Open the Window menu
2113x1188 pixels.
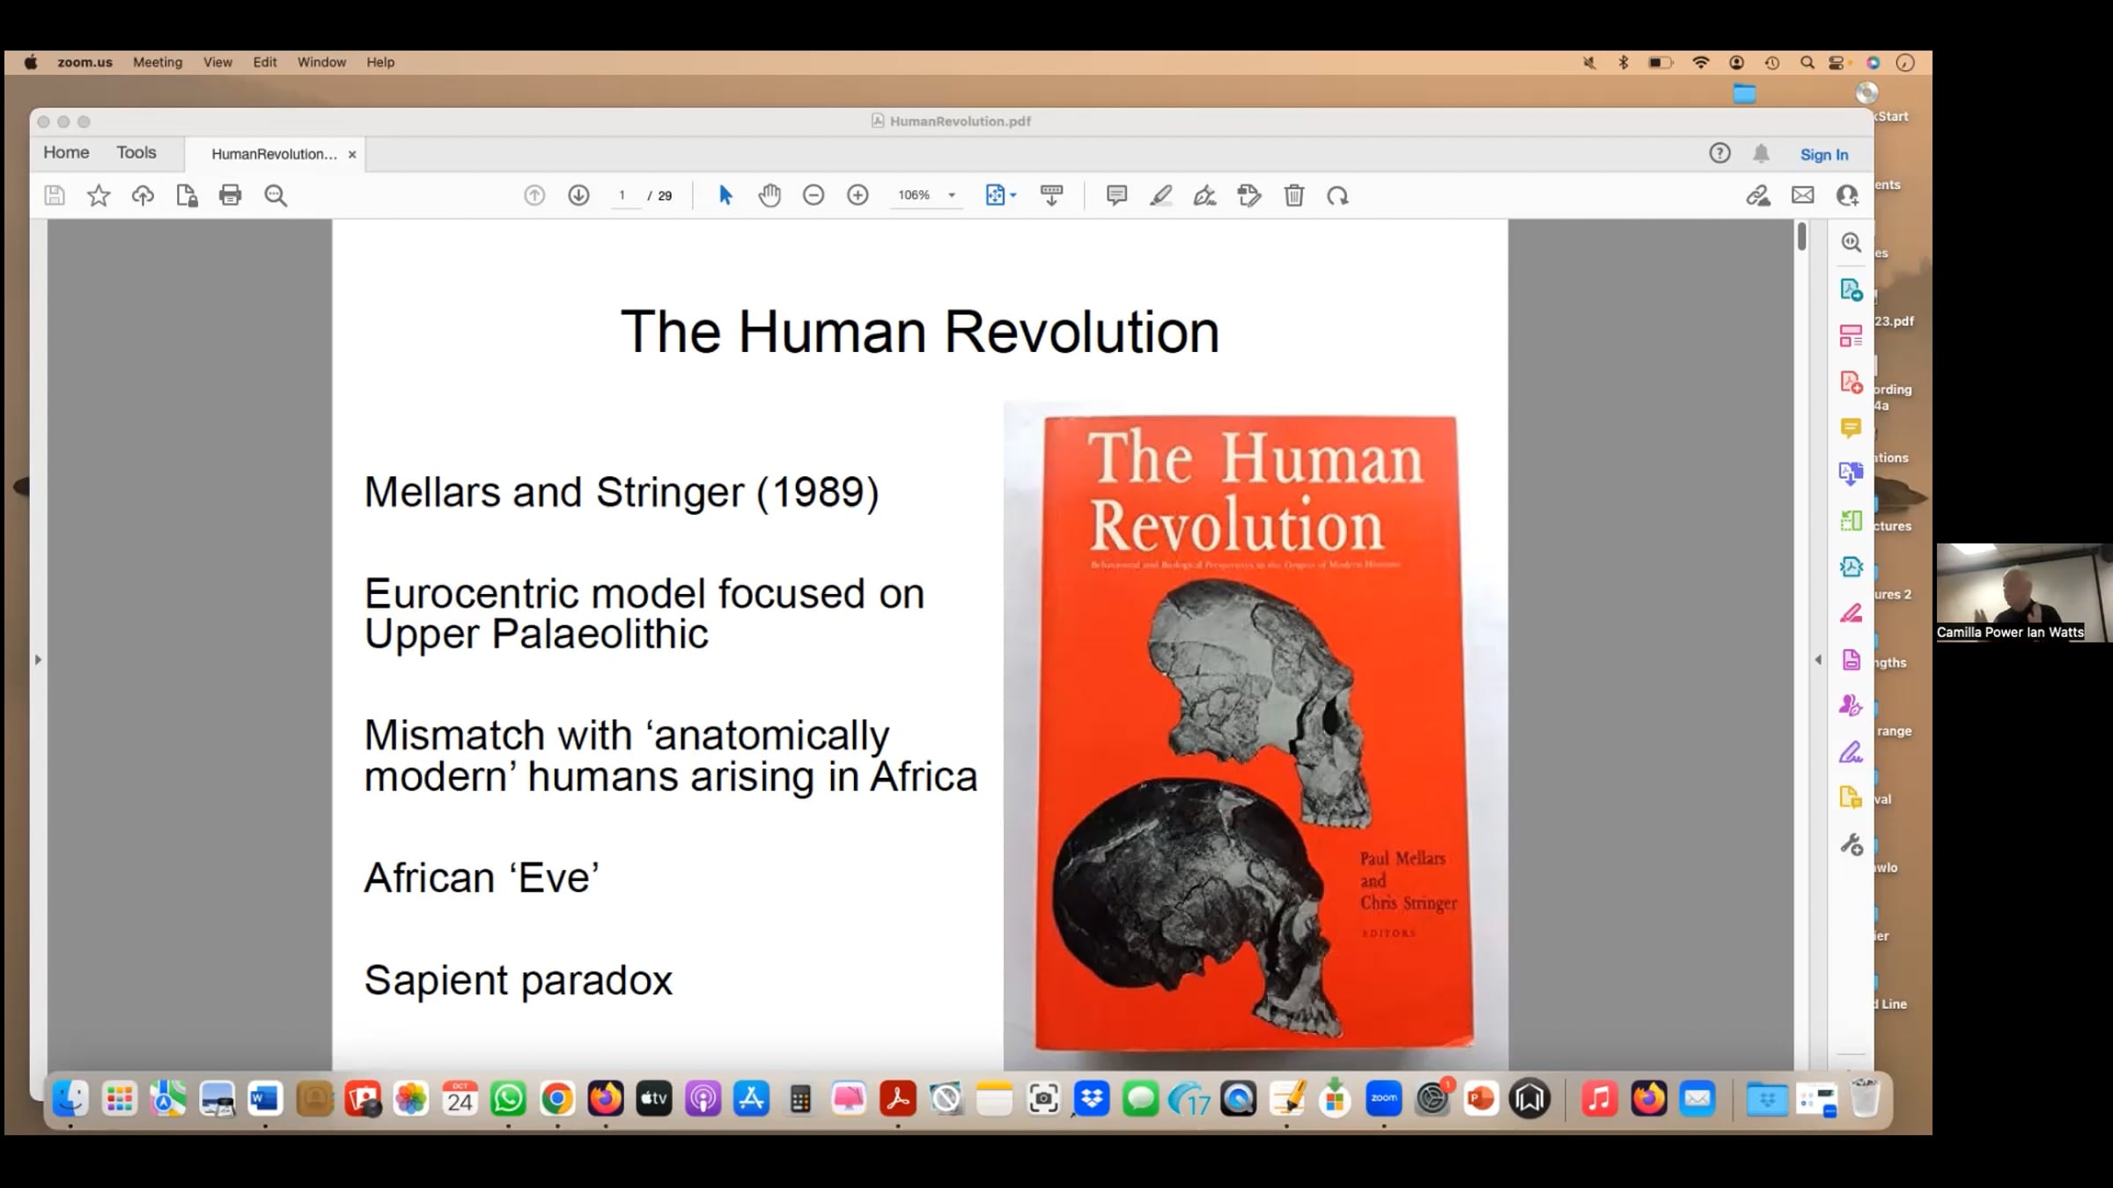pos(321,62)
